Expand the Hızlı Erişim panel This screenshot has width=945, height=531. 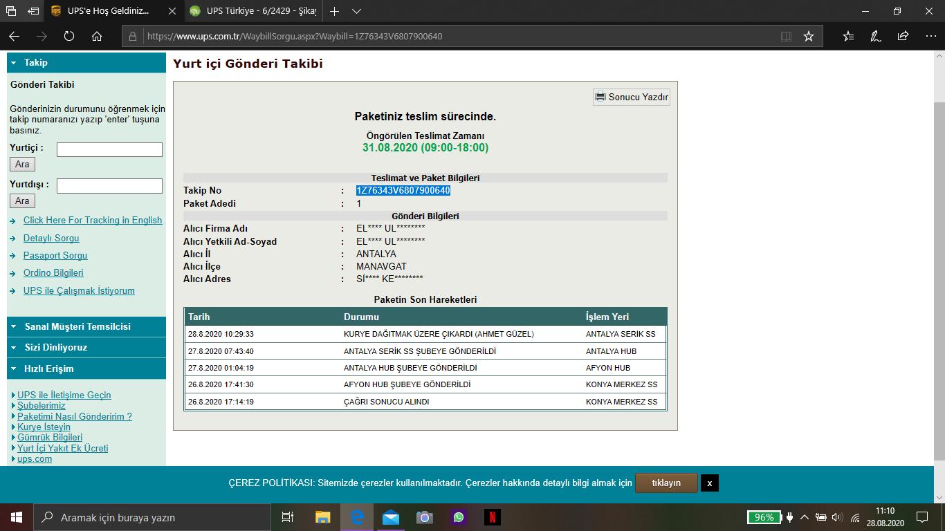pyautogui.click(x=86, y=369)
